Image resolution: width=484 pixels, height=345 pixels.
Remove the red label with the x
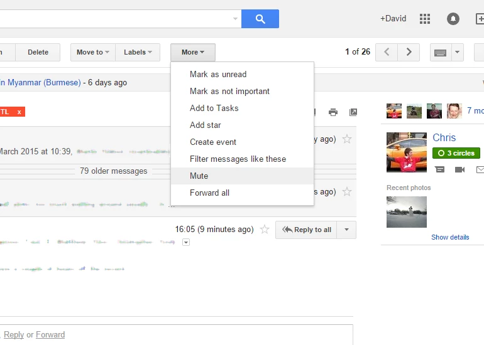coord(19,112)
